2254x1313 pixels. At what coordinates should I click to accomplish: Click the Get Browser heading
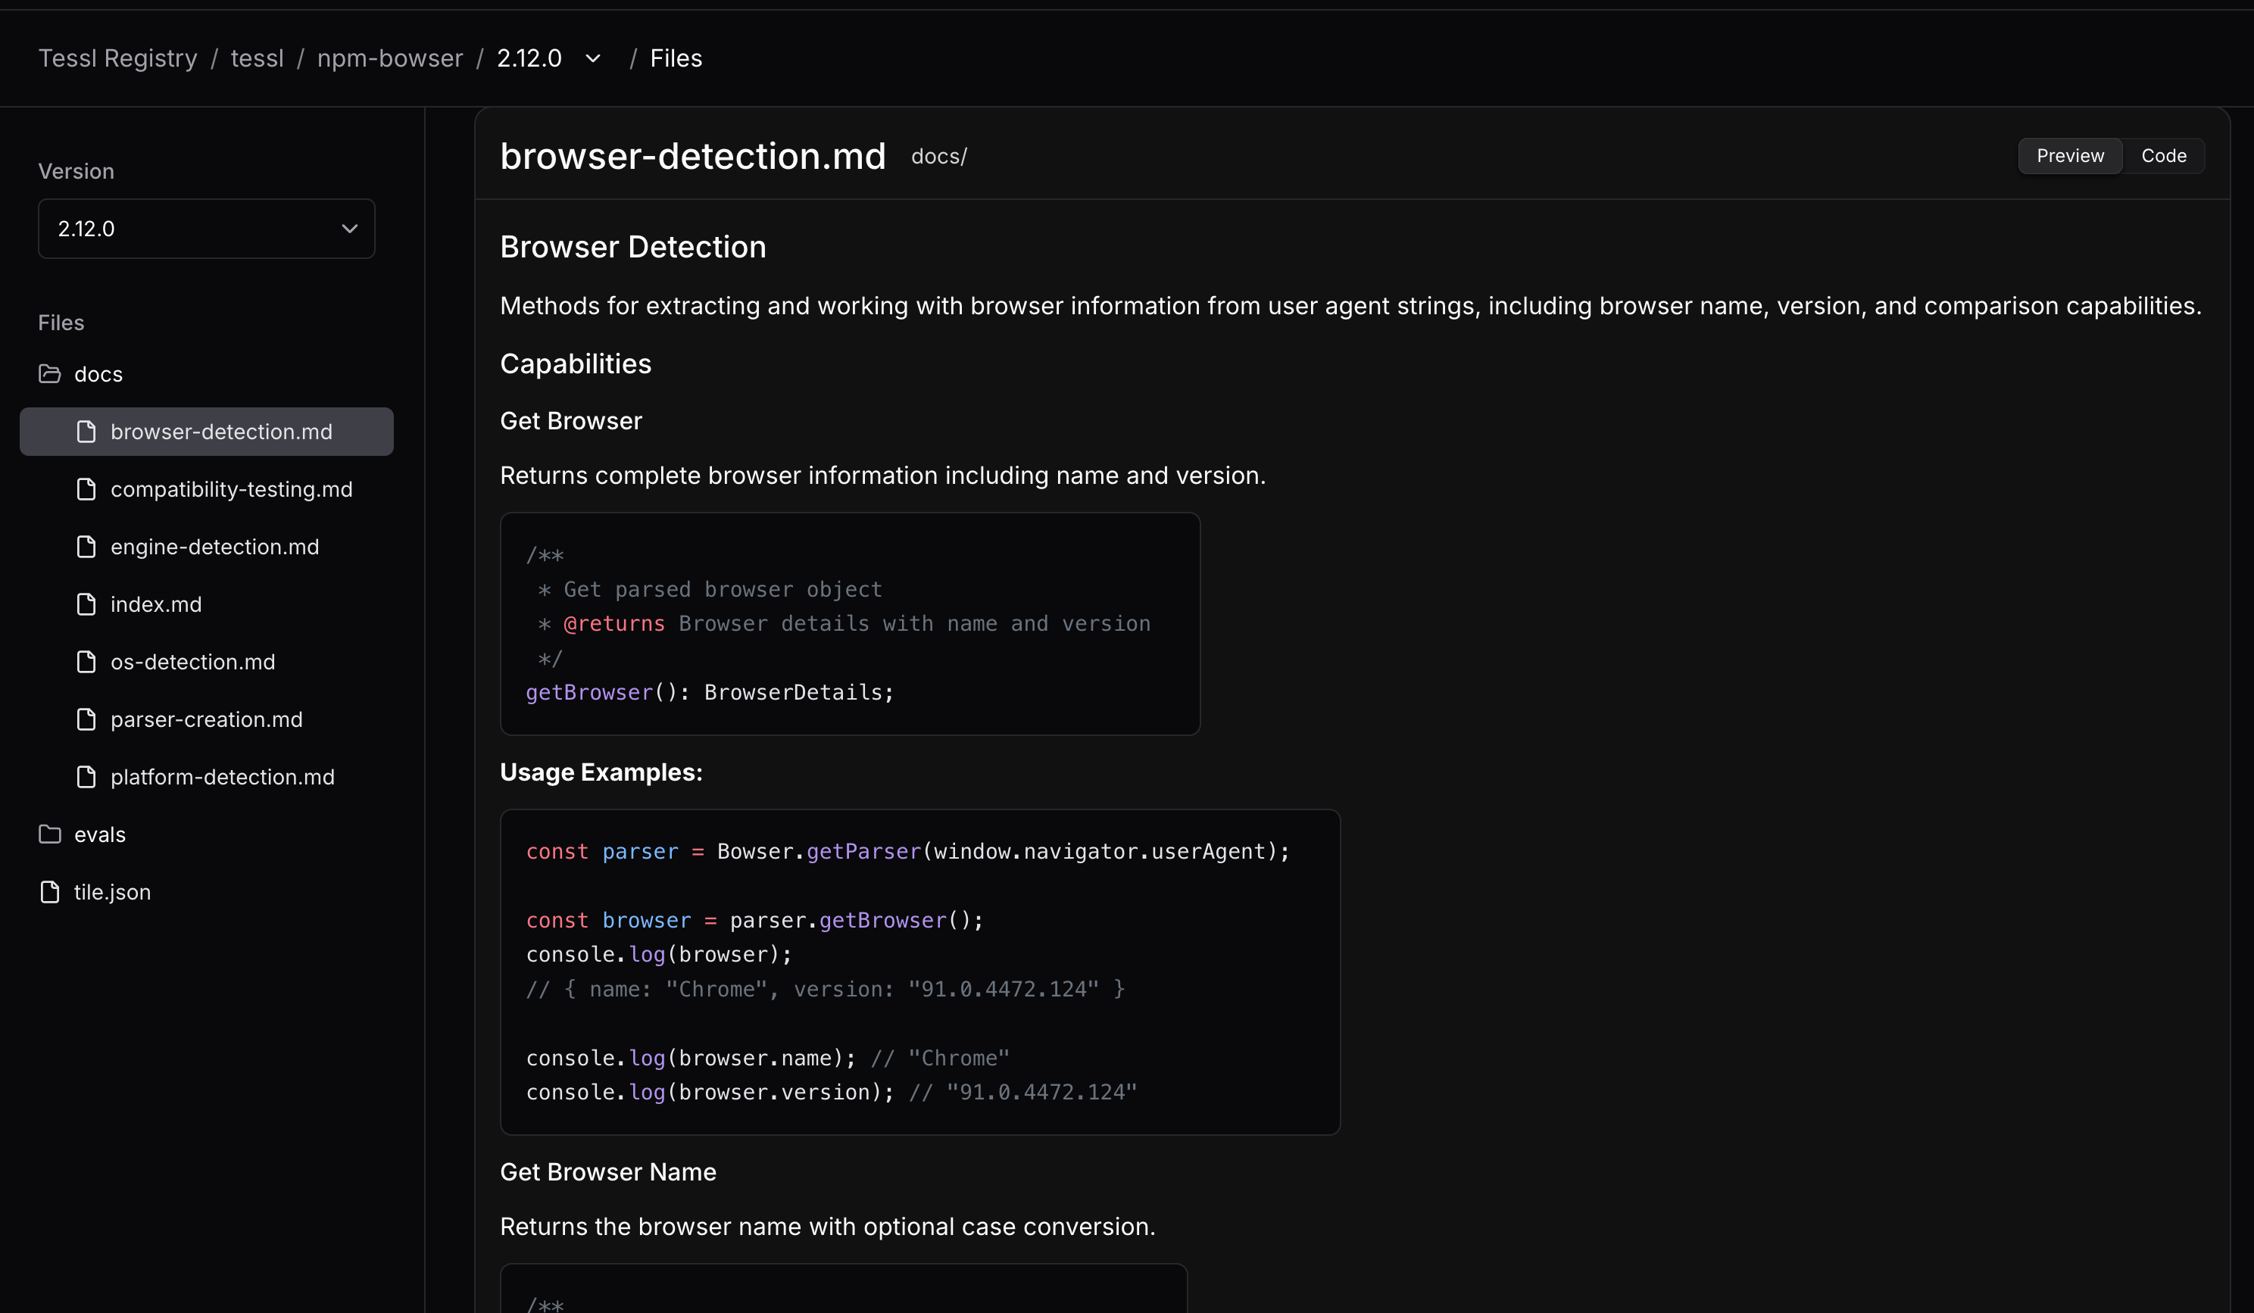(570, 421)
